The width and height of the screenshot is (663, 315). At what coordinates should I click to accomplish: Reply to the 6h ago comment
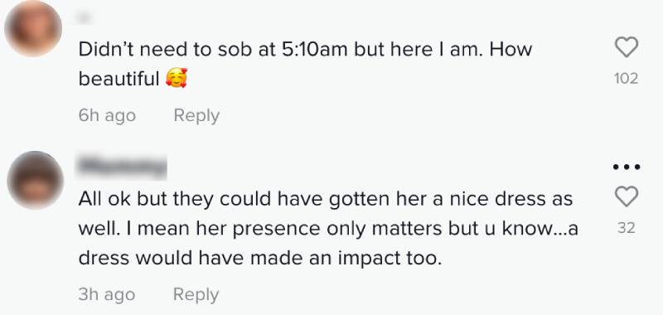point(196,116)
